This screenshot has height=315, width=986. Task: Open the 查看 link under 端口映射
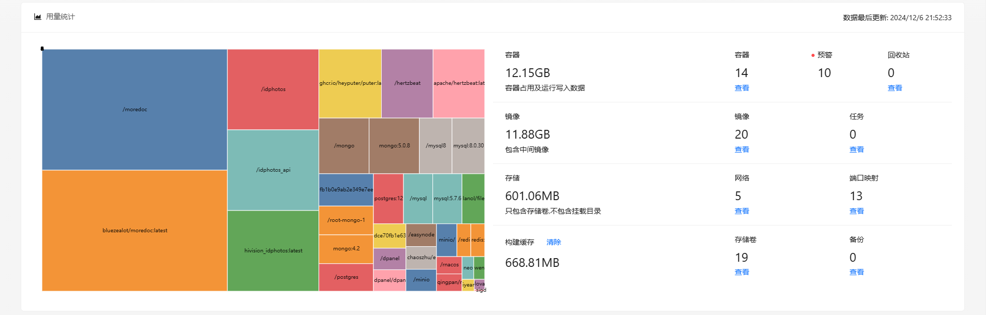[856, 211]
